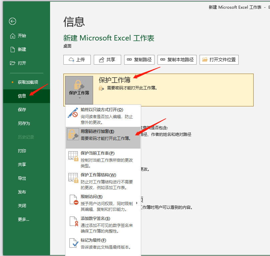270x256 pixels.
Task: Click the 打开文件位置 button
Action: point(219,60)
